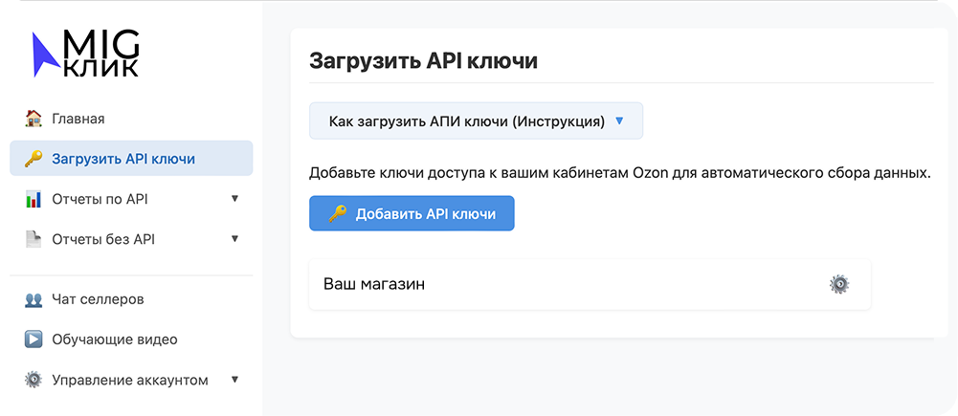Viewport: 958px width, 416px height.
Task: Click the key icon in the sidebar
Action: tap(33, 159)
